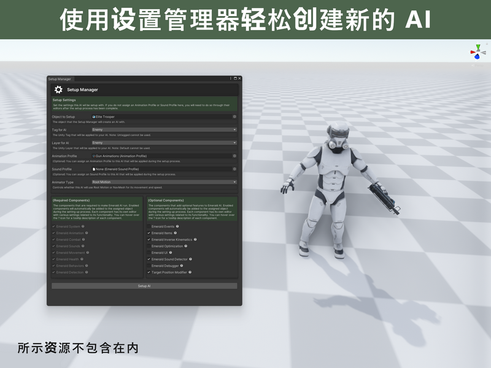This screenshot has width=491, height=368.
Task: Click the Elite Trooper prefab icon
Action: [x=94, y=117]
